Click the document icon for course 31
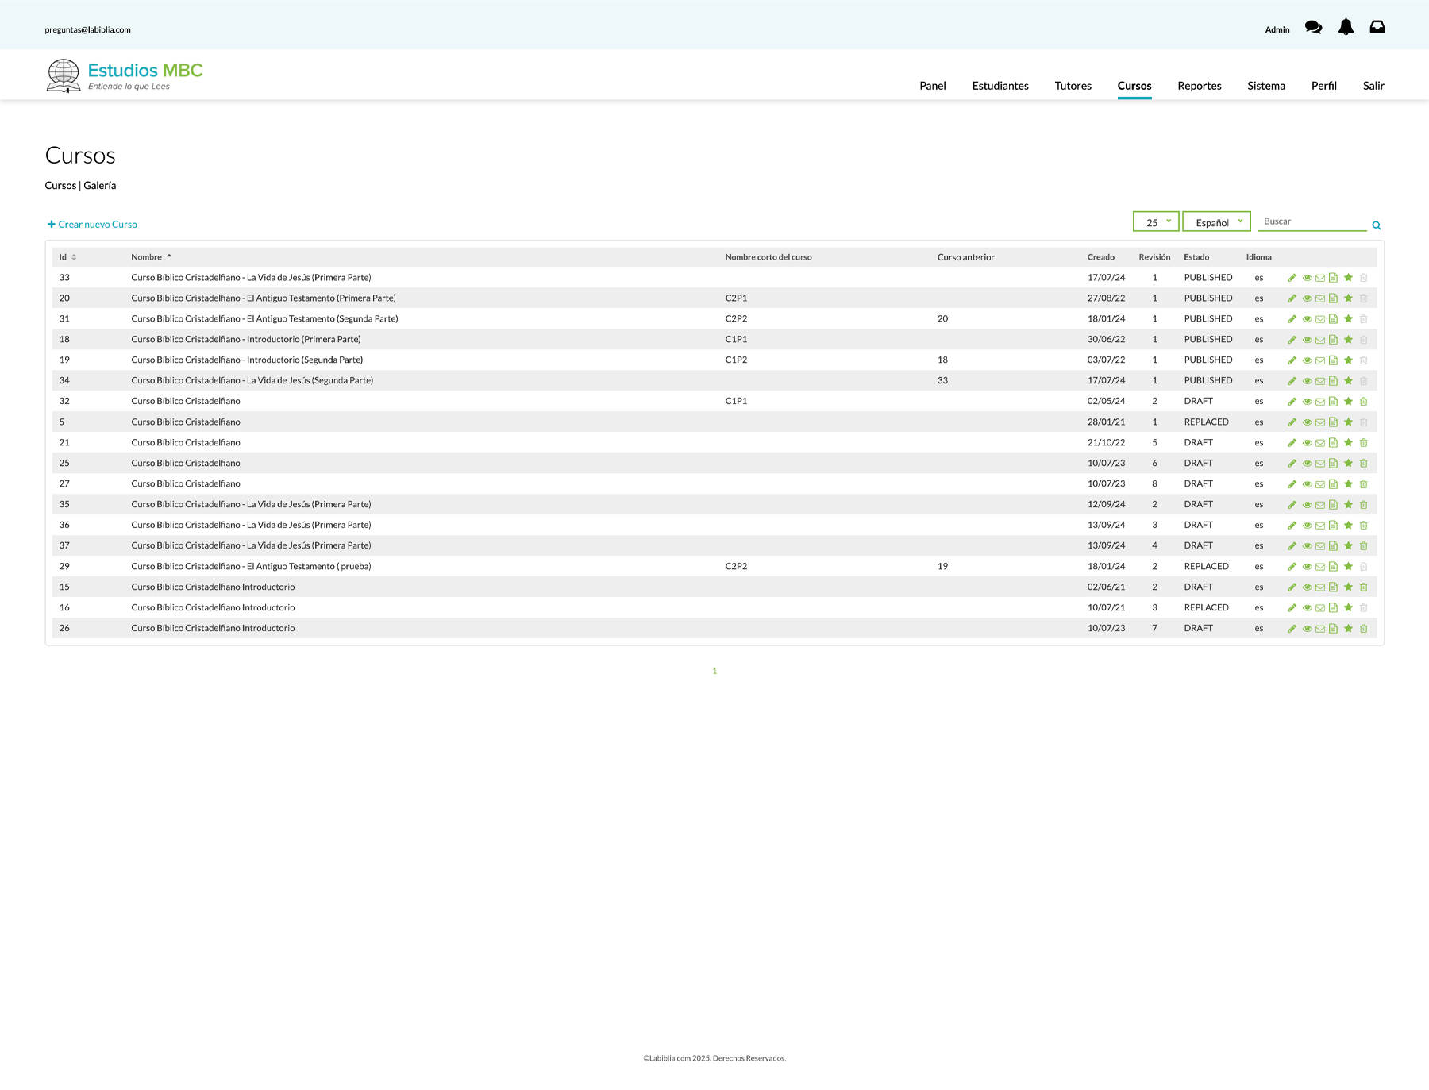This screenshot has height=1090, width=1429. pos(1334,319)
